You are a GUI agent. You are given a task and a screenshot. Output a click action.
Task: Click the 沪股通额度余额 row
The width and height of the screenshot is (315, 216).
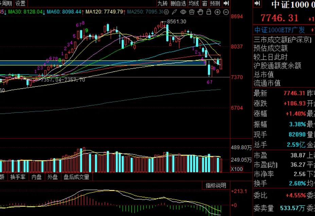coord(277,66)
